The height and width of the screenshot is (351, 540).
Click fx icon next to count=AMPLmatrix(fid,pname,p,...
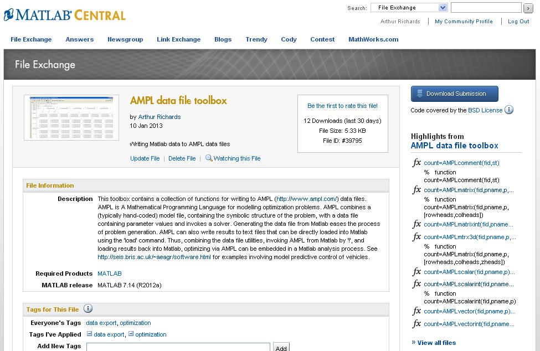(x=416, y=189)
